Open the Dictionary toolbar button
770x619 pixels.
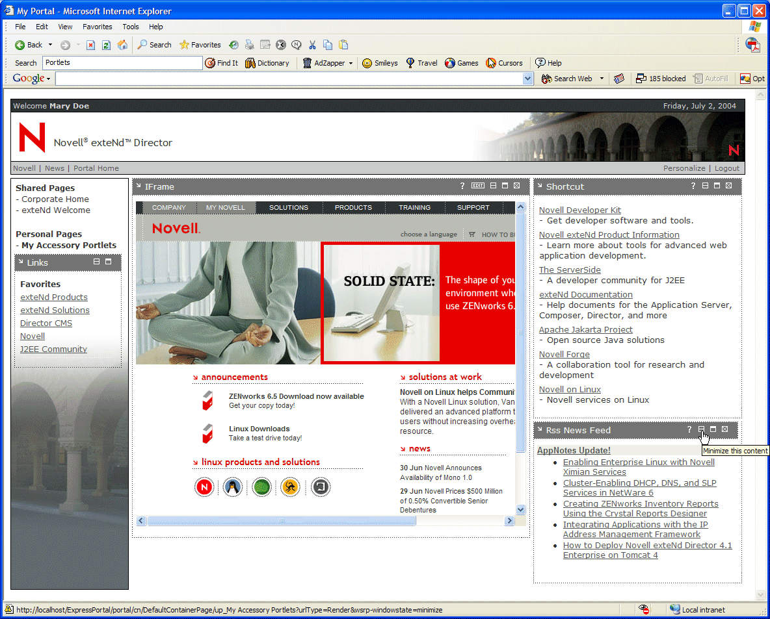[267, 63]
